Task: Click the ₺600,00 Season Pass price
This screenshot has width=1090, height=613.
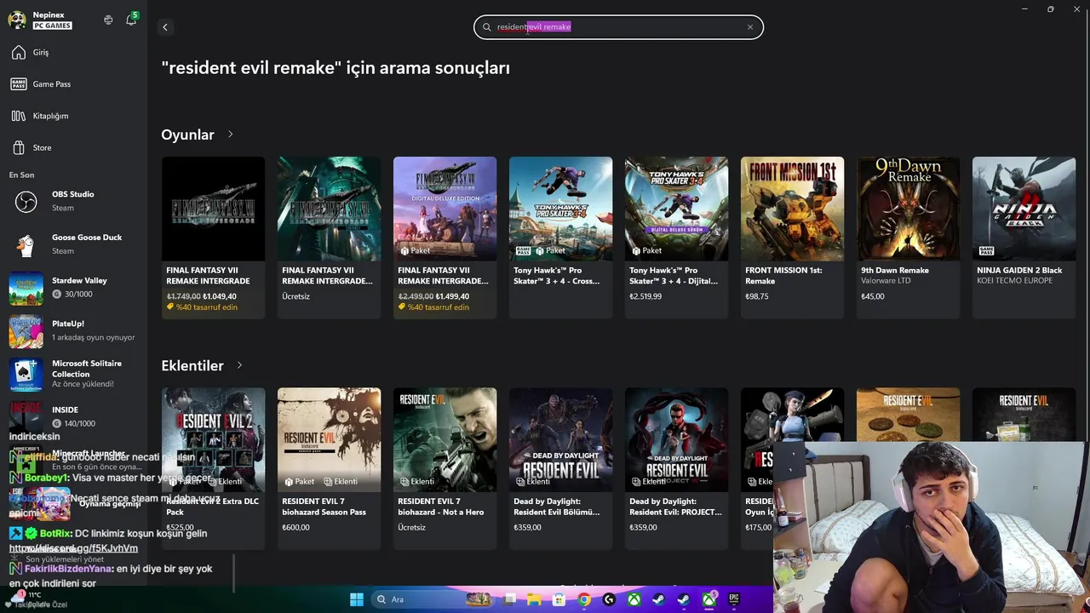Action: (x=295, y=527)
